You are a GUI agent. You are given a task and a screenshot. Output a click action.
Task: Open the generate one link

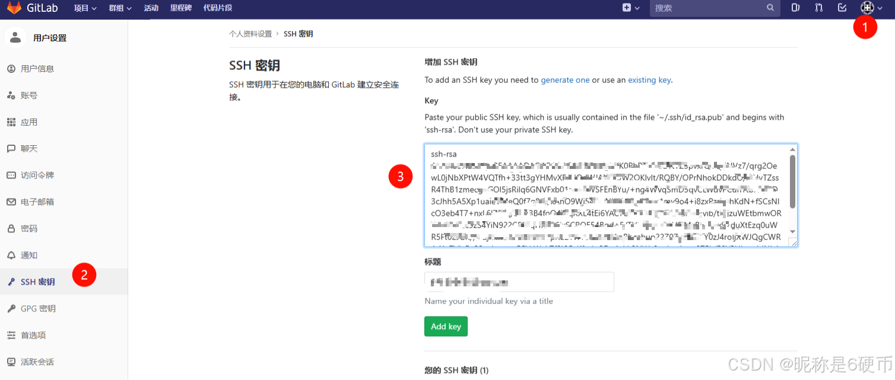tap(565, 79)
